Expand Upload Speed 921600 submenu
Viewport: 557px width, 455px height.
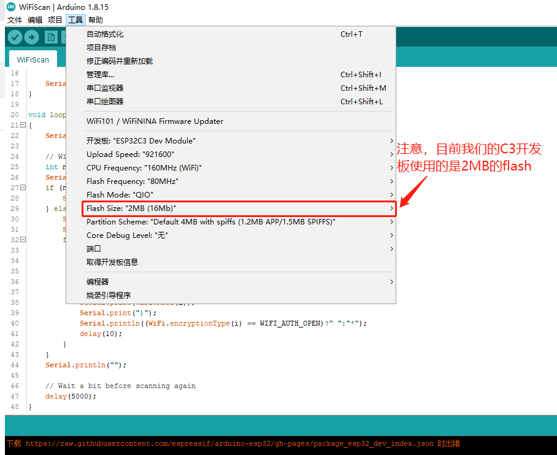(x=231, y=154)
